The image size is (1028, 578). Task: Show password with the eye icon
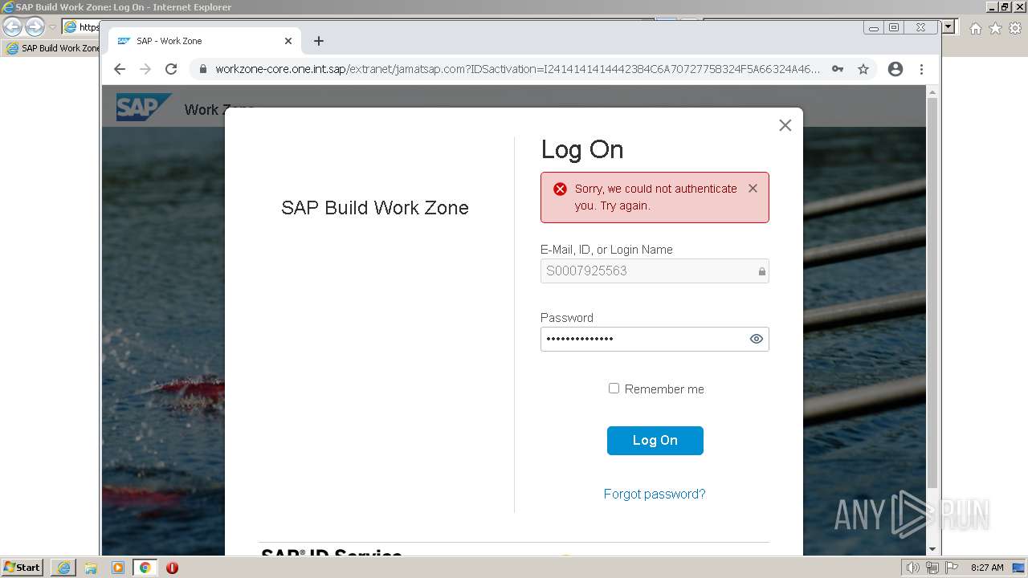click(756, 339)
